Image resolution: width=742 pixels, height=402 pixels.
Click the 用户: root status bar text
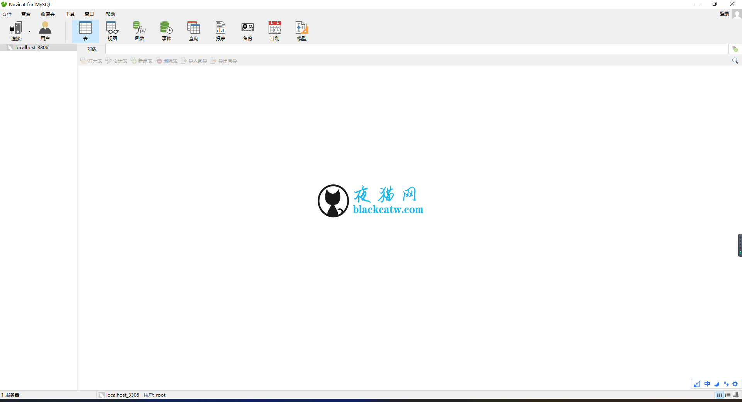point(155,395)
